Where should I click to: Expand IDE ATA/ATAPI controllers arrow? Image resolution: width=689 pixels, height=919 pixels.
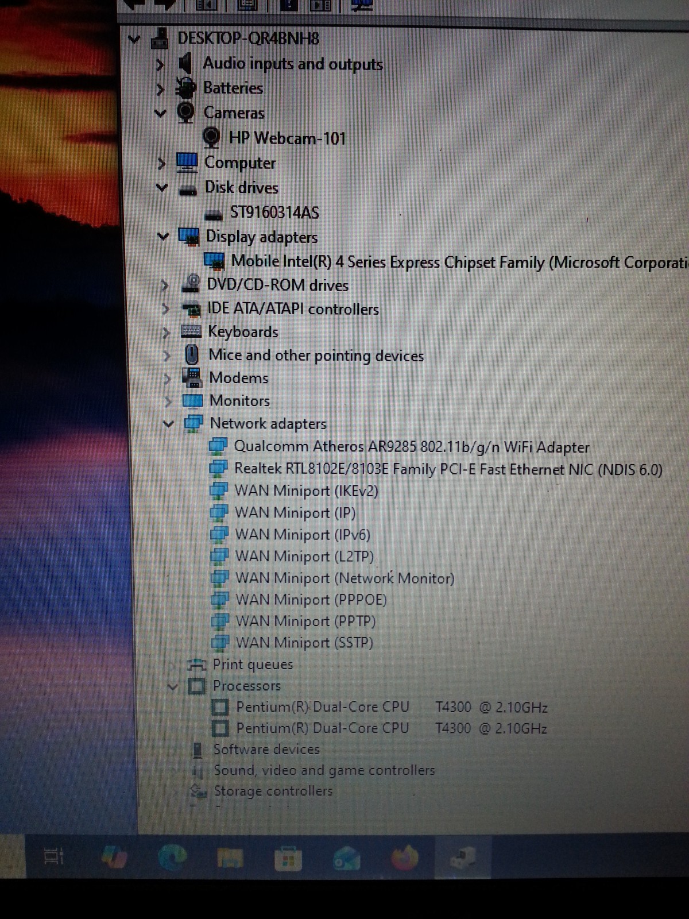point(166,309)
